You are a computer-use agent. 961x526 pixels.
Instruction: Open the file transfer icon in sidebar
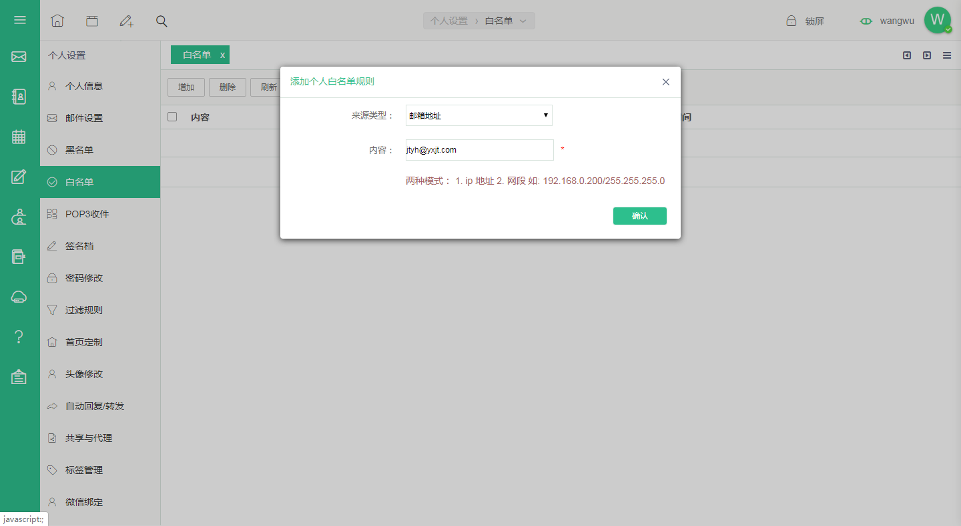(19, 257)
